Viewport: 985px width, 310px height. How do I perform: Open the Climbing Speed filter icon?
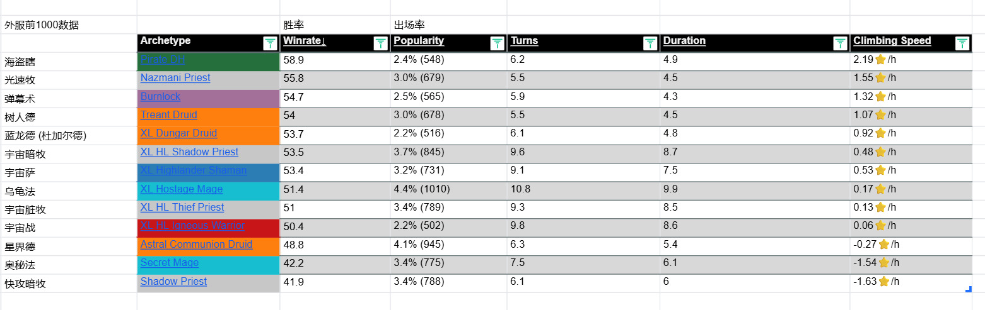(962, 43)
